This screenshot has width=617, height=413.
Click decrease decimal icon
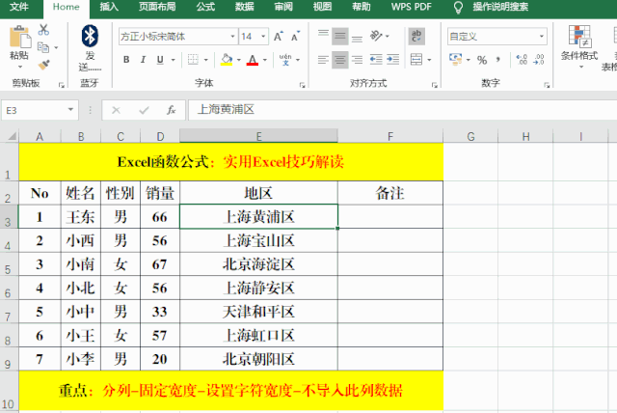539,60
